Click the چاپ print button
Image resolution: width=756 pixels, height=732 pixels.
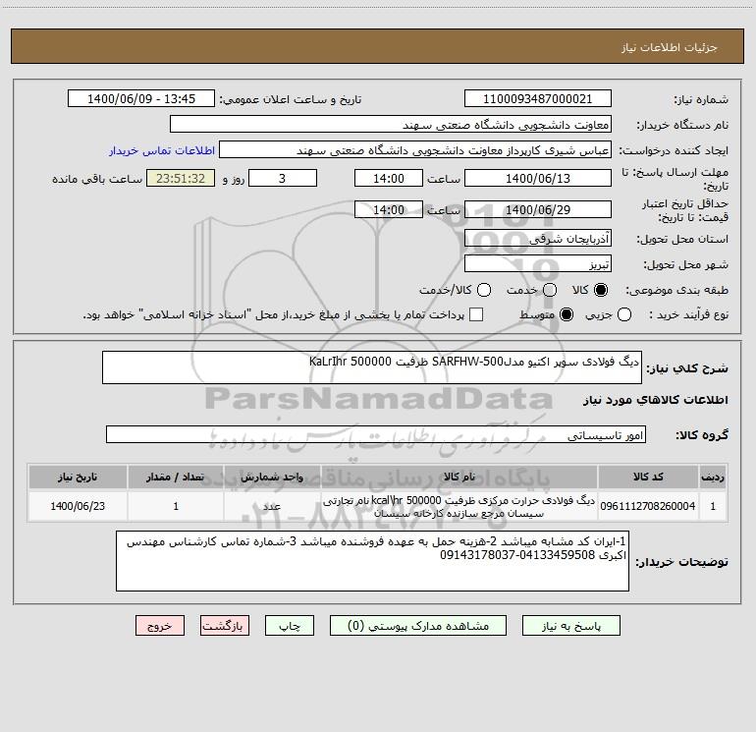click(x=290, y=626)
